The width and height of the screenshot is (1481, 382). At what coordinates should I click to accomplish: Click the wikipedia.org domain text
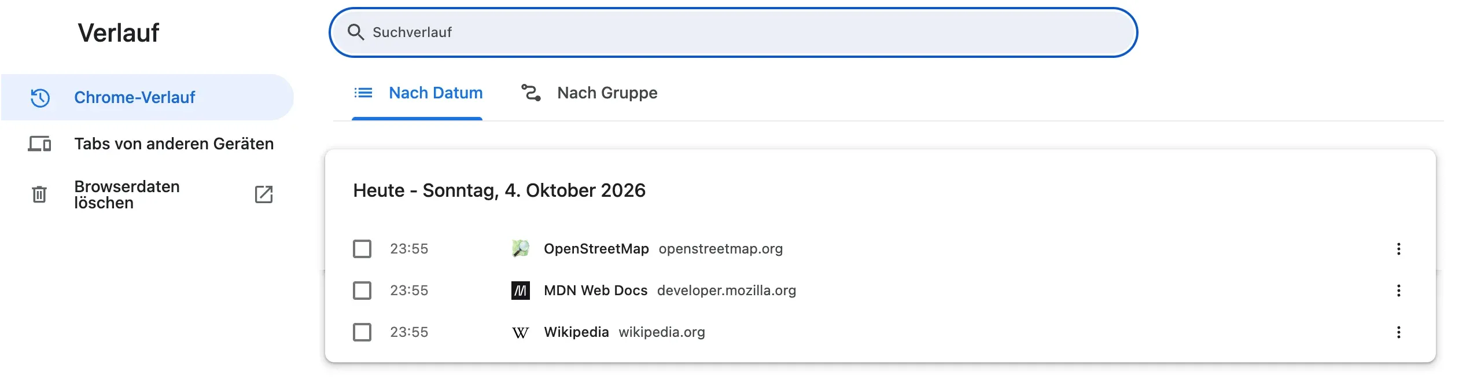pos(662,332)
